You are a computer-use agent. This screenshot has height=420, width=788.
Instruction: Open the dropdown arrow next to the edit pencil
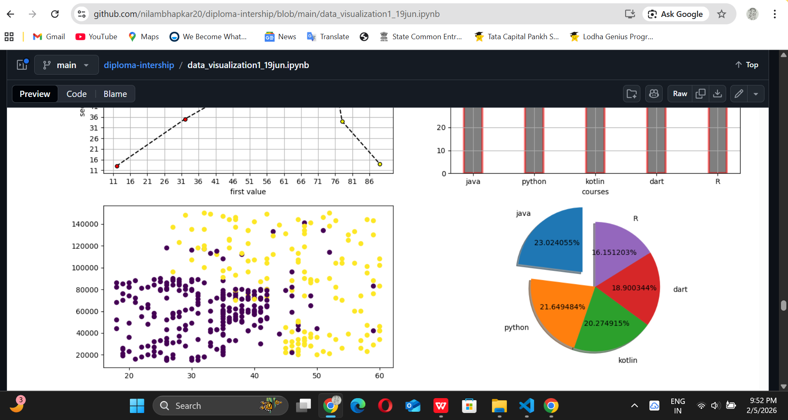756,94
